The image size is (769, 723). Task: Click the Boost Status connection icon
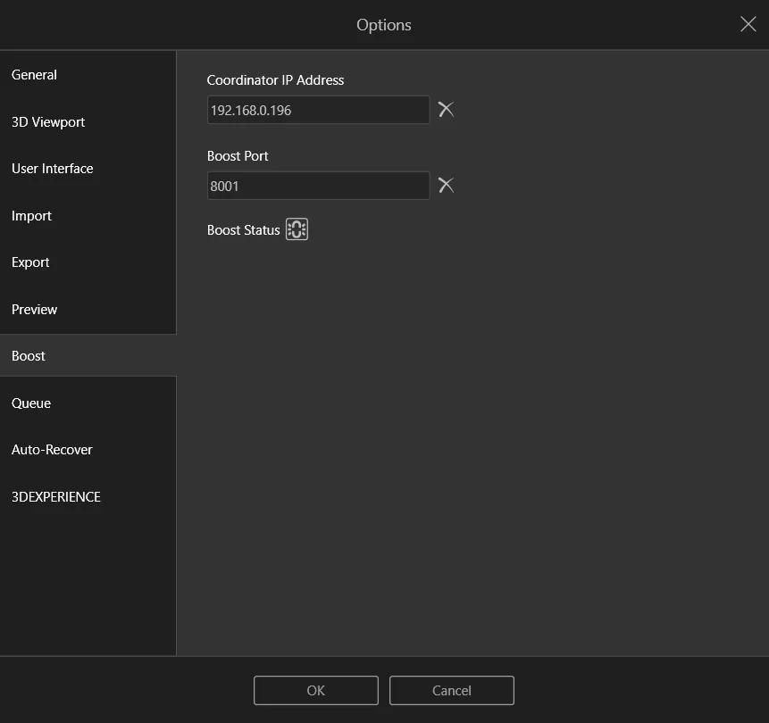click(297, 229)
